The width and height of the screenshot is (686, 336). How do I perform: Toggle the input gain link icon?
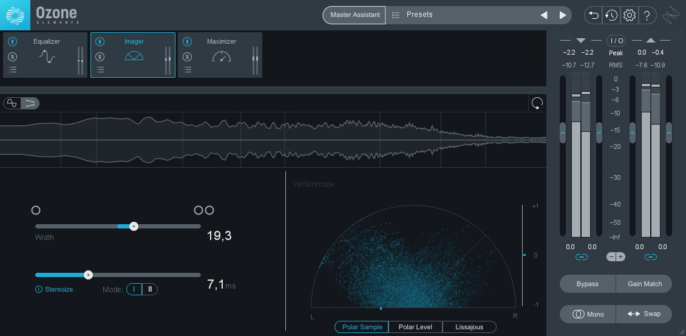(x=582, y=257)
